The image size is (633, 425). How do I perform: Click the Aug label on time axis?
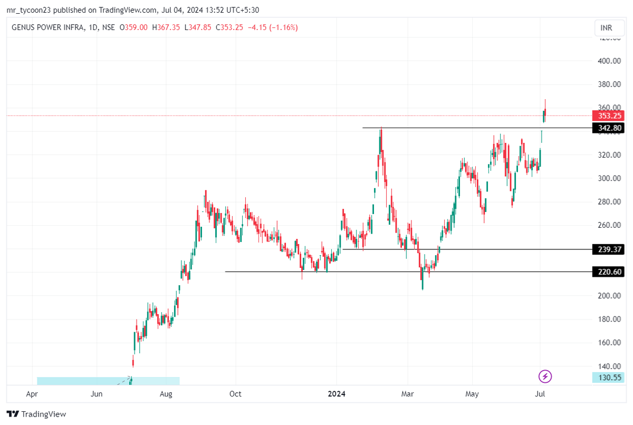point(166,394)
